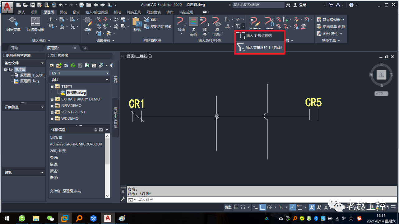Switch to the 面板 ribbon tab
399x224 pixels.
(x=63, y=12)
